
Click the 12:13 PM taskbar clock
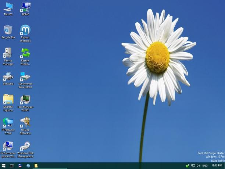pos(217,166)
